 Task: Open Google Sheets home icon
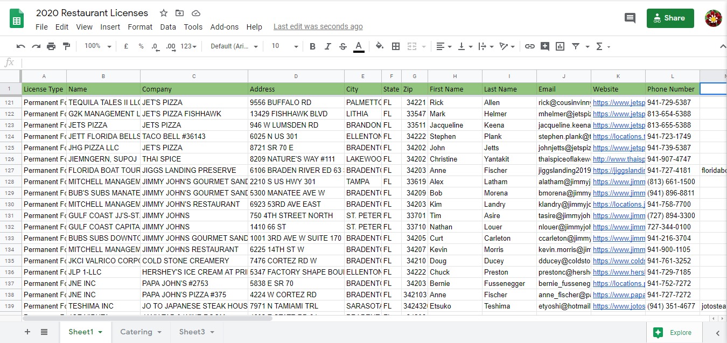pyautogui.click(x=16, y=19)
